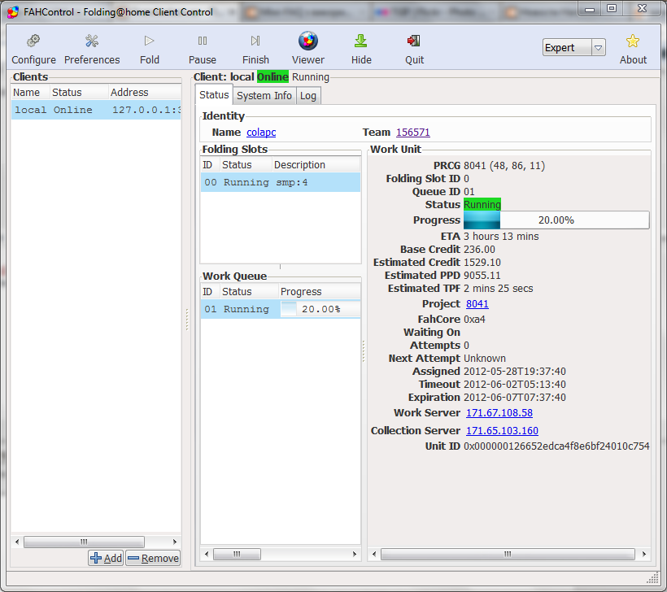
Task: Click the Clients Address column header
Action: 145,92
